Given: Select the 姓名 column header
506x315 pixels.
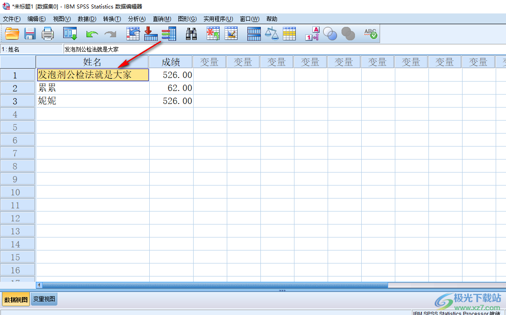Looking at the screenshot, I should pos(92,62).
